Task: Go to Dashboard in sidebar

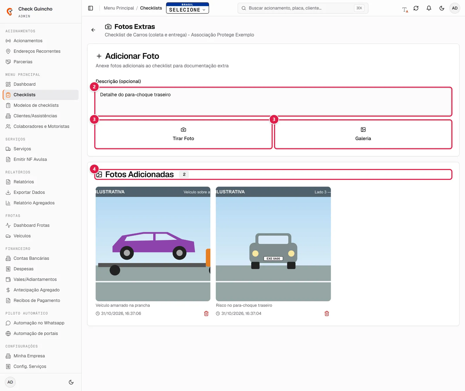Action: tap(41, 84)
